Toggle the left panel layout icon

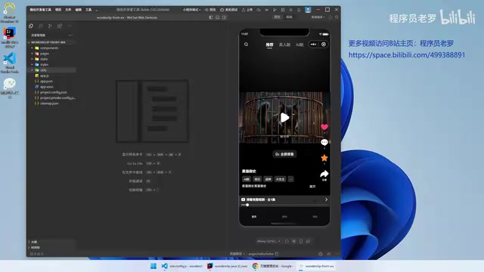[211, 17]
